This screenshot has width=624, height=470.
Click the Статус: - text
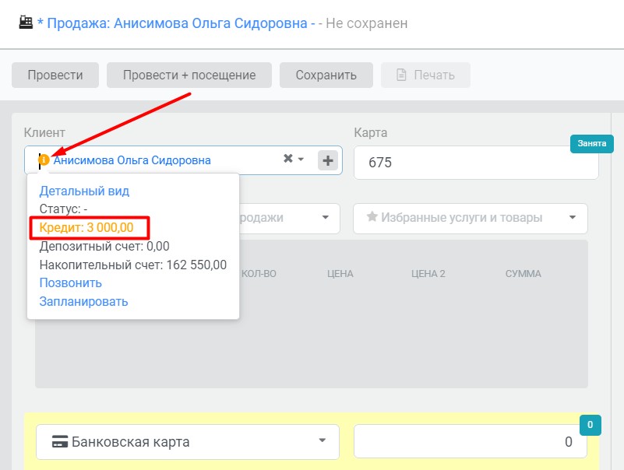(63, 209)
